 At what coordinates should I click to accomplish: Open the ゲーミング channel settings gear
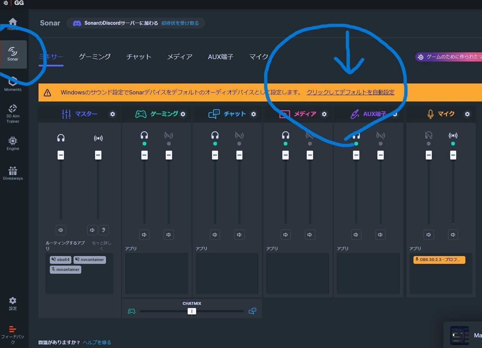183,114
